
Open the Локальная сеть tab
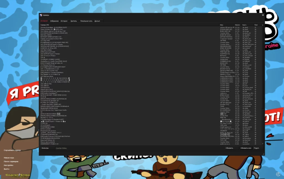point(86,21)
